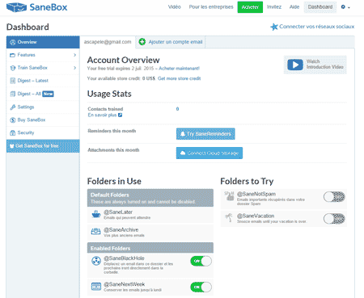Click the Overview sidebar icon
Screen dimensions: 364x298
pyautogui.click(x=12, y=42)
